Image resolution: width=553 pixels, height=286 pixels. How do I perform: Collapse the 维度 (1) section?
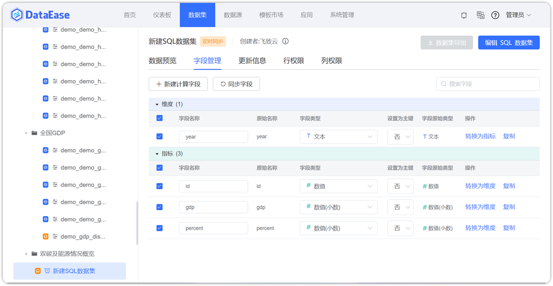pos(157,105)
